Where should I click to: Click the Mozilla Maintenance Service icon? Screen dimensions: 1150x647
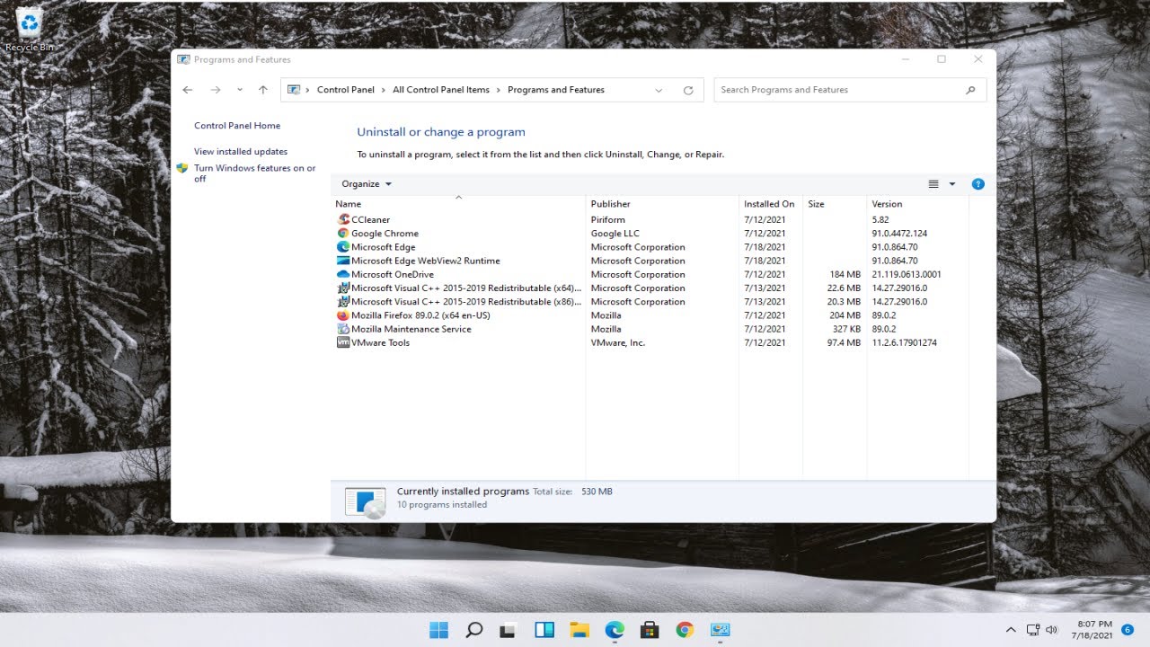pos(343,329)
